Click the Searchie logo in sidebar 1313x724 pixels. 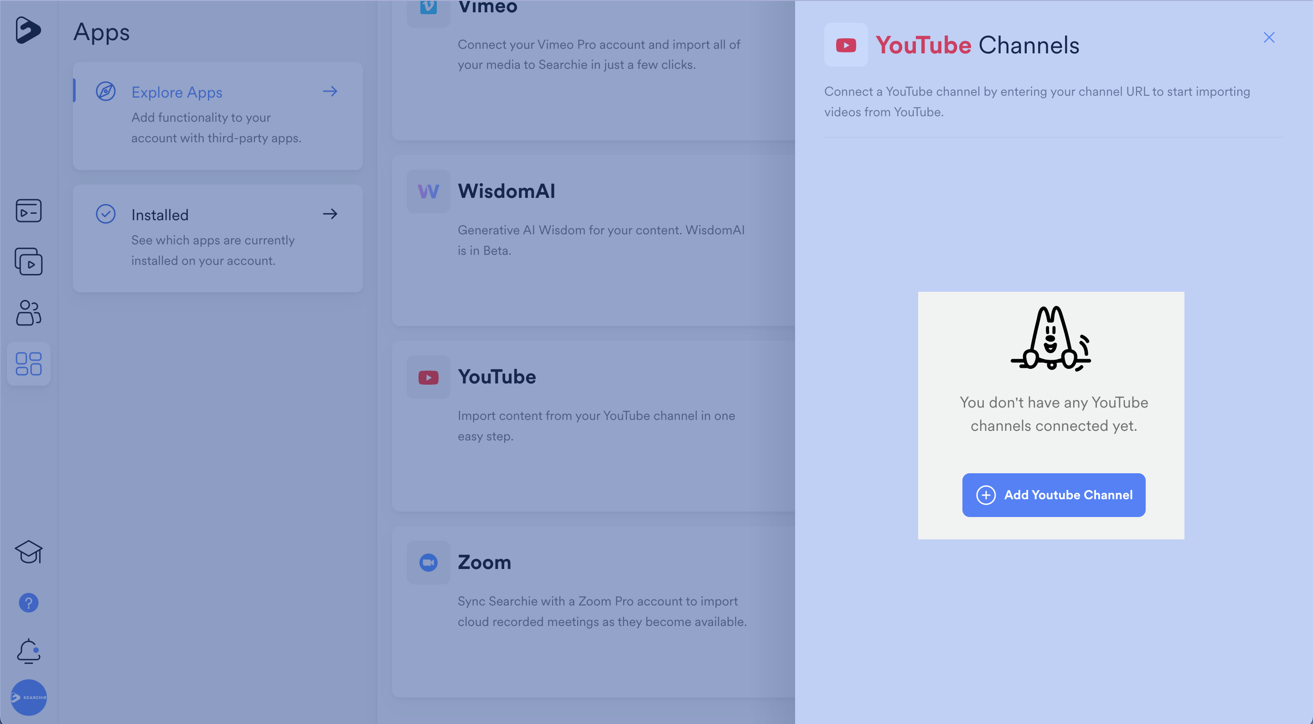coord(28,30)
